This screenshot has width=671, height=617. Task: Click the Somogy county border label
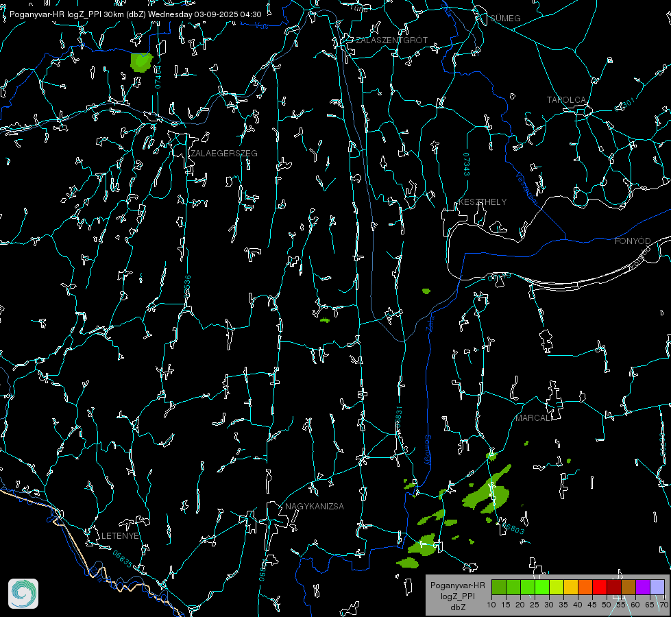tap(428, 450)
